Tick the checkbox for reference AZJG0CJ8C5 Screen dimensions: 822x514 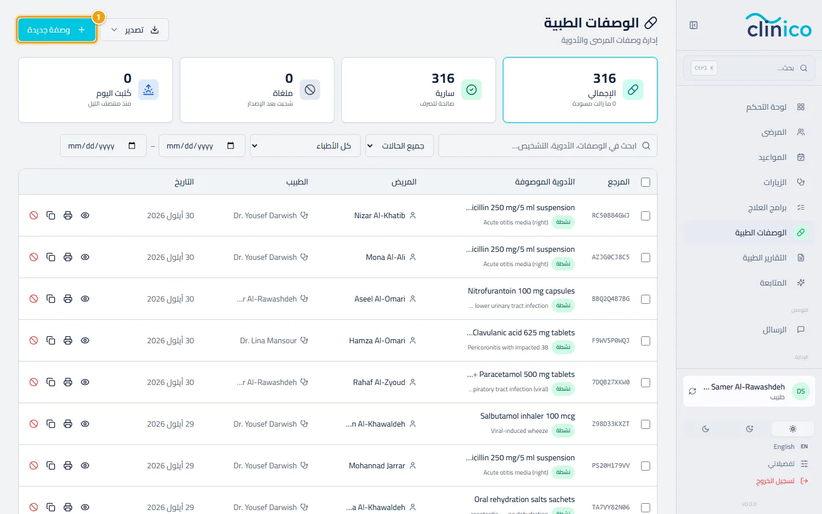pyautogui.click(x=646, y=258)
